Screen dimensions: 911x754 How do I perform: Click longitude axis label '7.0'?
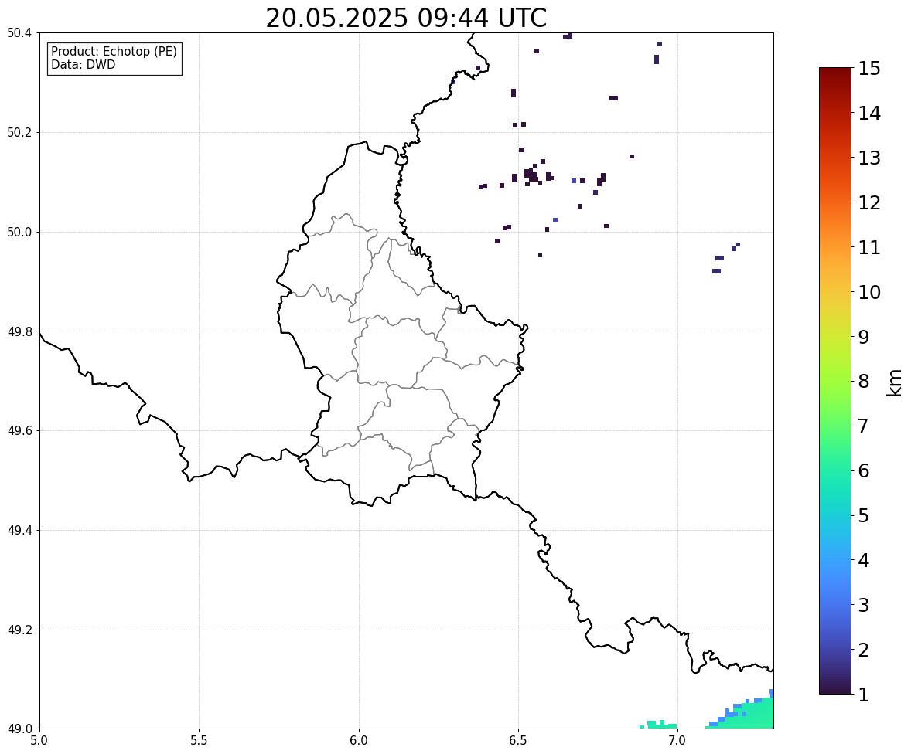click(x=678, y=741)
